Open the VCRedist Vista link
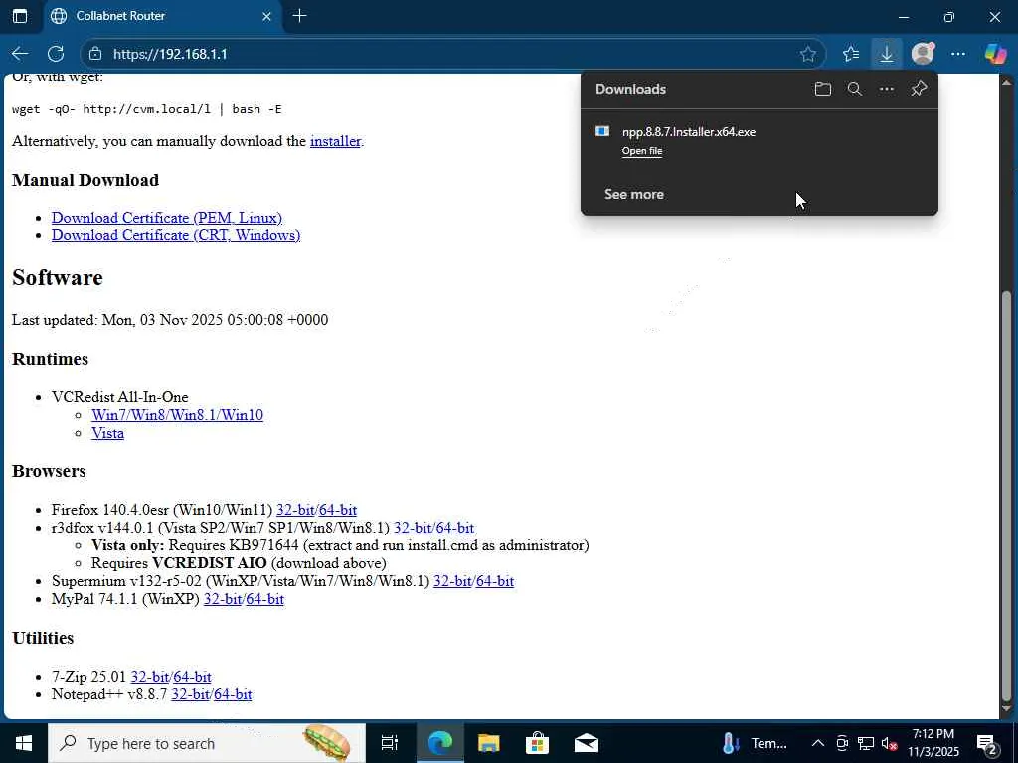This screenshot has width=1018, height=763. [x=107, y=433]
